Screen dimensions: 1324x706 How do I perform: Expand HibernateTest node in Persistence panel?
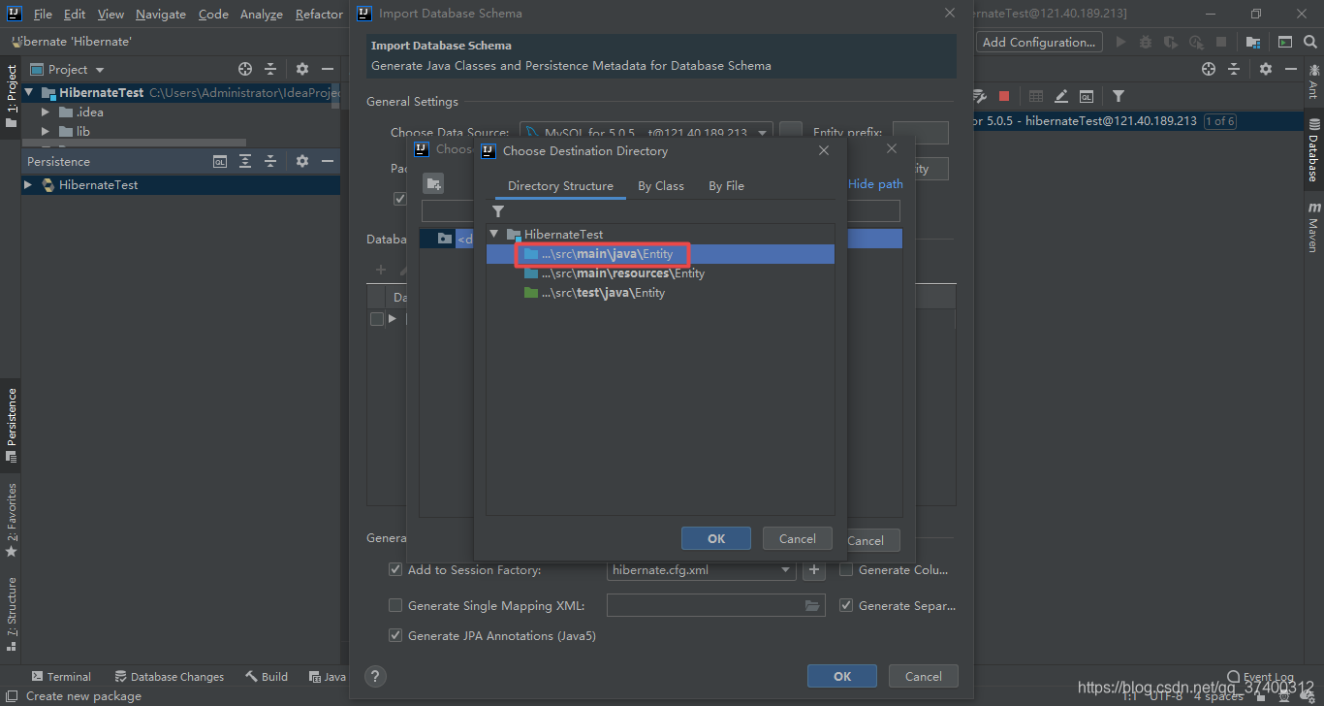[28, 185]
